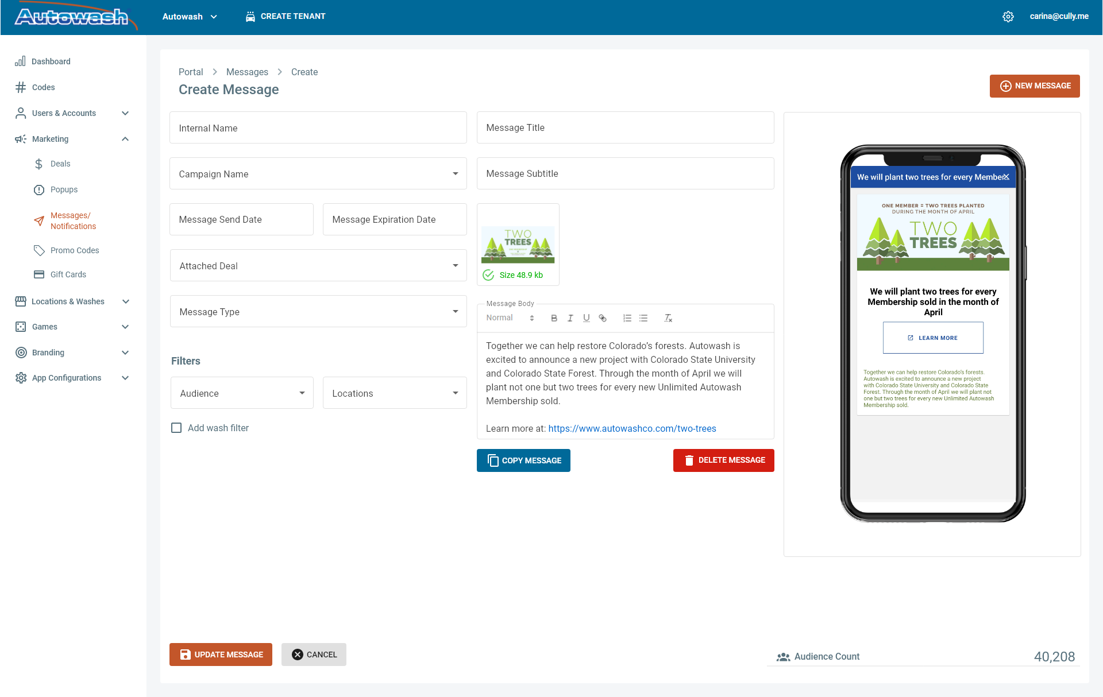Click the Popups alert circle icon
This screenshot has height=697, width=1103.
pos(39,190)
